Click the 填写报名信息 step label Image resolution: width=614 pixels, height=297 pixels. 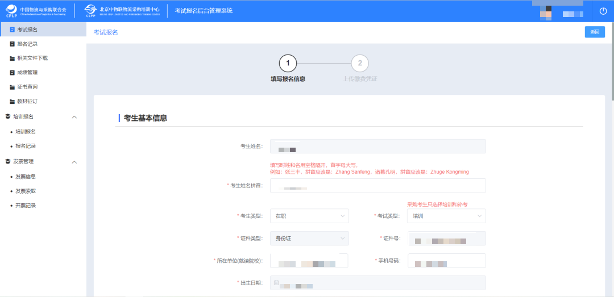(x=288, y=79)
